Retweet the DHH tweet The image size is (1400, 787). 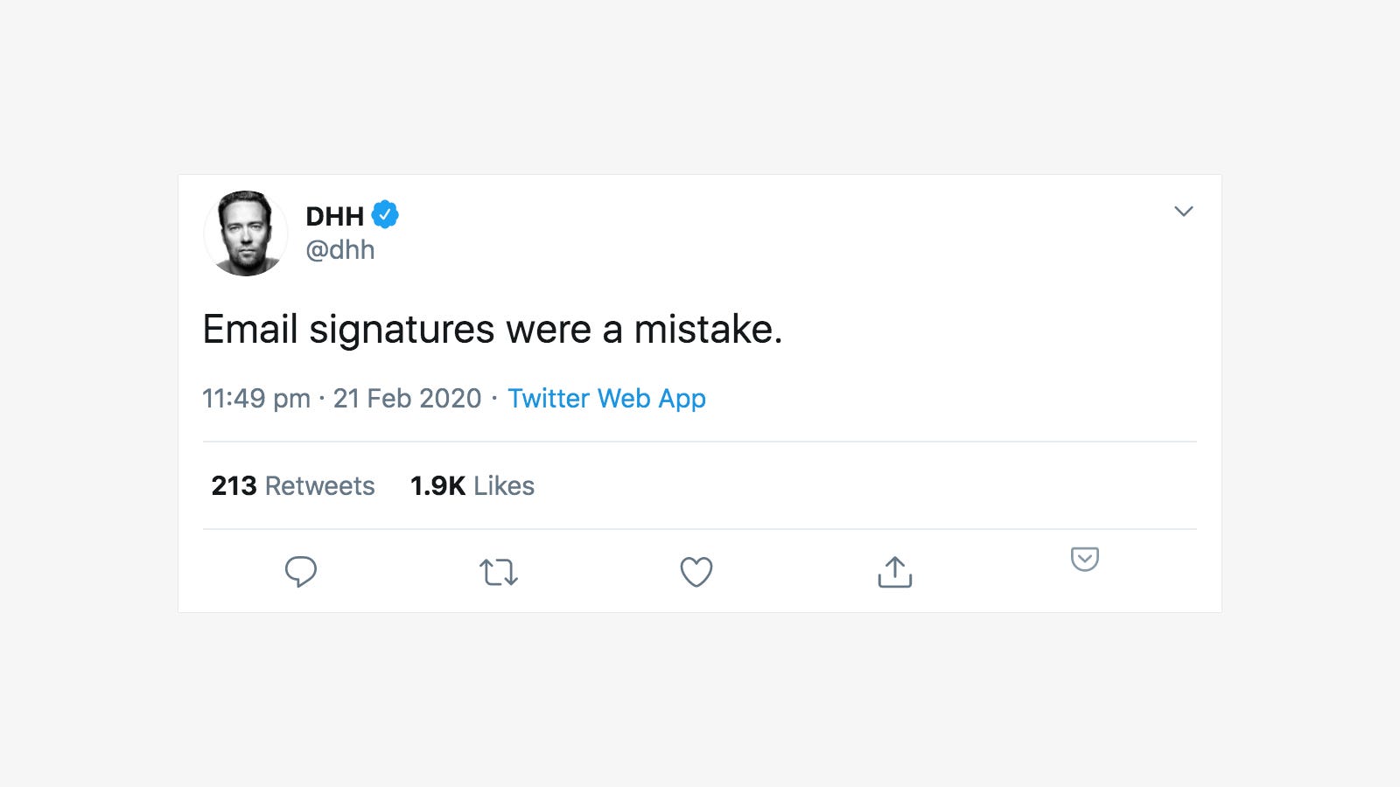pos(499,573)
